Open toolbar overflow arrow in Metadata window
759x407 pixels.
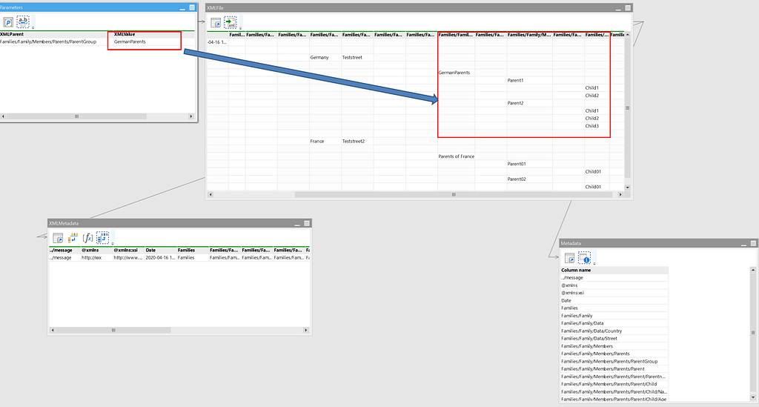coord(594,264)
